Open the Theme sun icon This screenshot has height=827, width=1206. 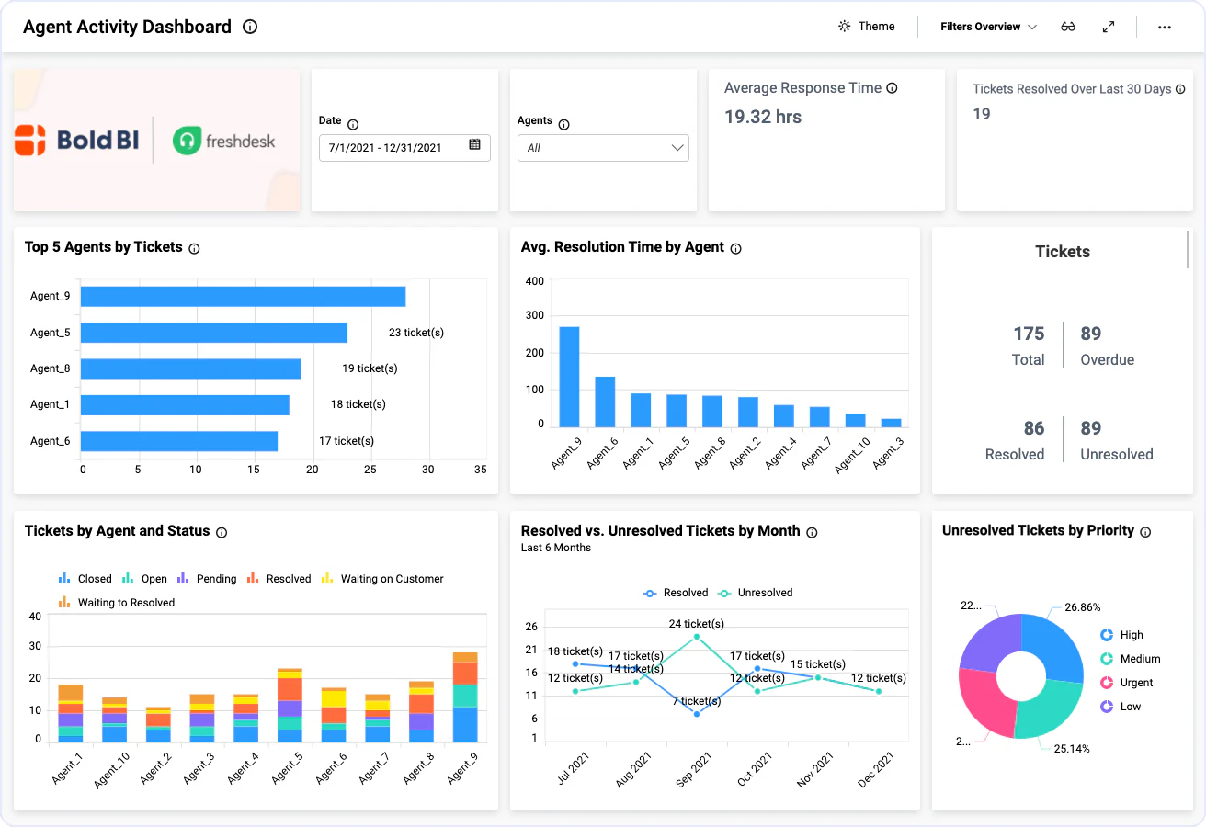pyautogui.click(x=844, y=27)
